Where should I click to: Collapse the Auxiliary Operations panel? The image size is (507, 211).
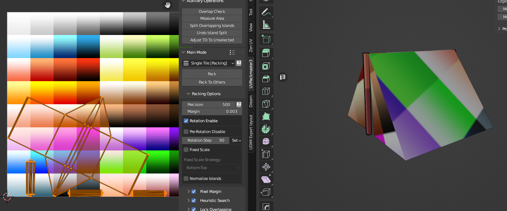[183, 1]
